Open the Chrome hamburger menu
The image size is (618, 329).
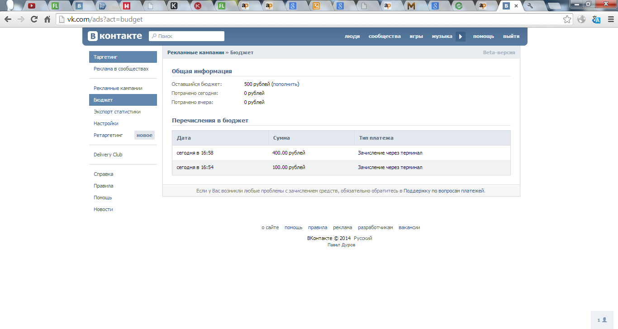tap(610, 19)
